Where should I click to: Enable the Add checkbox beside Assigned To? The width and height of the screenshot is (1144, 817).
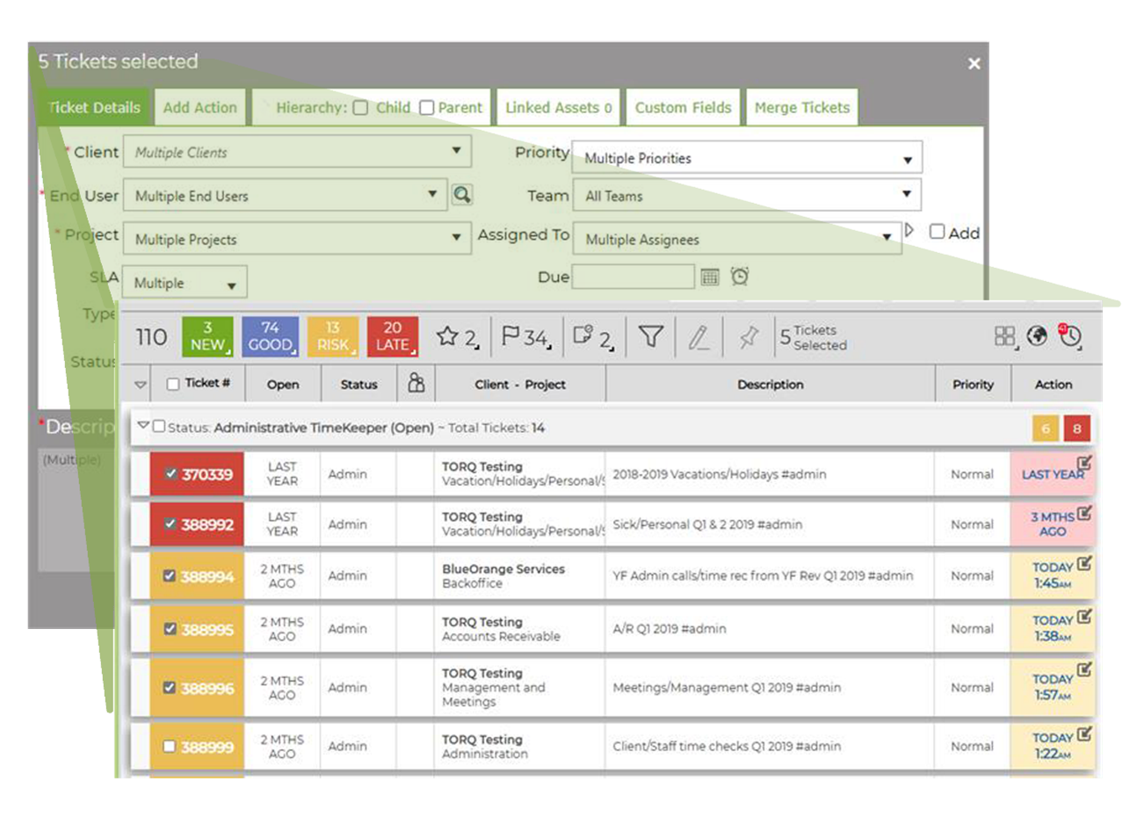click(940, 232)
